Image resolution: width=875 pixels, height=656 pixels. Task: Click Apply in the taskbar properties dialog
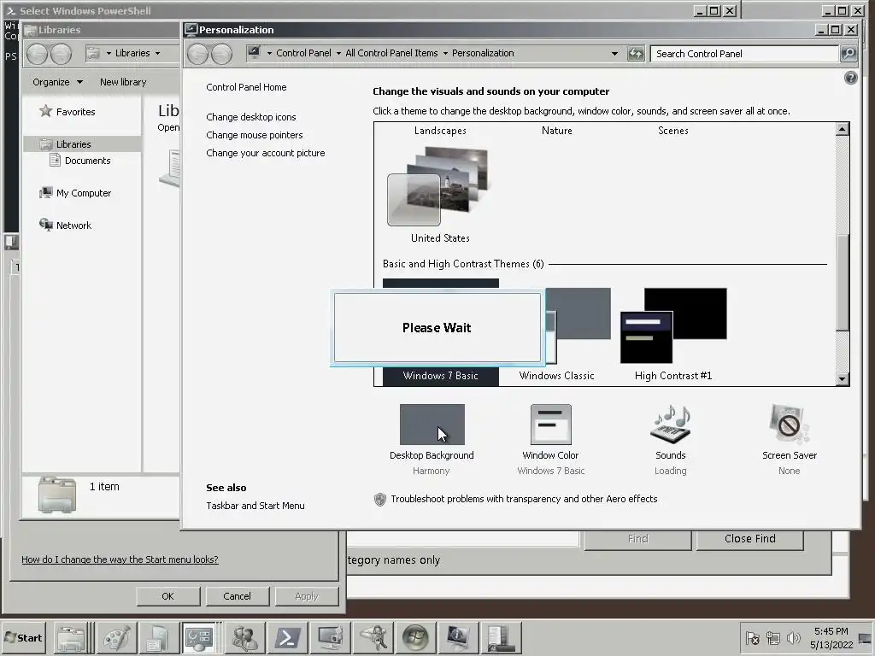tap(307, 596)
